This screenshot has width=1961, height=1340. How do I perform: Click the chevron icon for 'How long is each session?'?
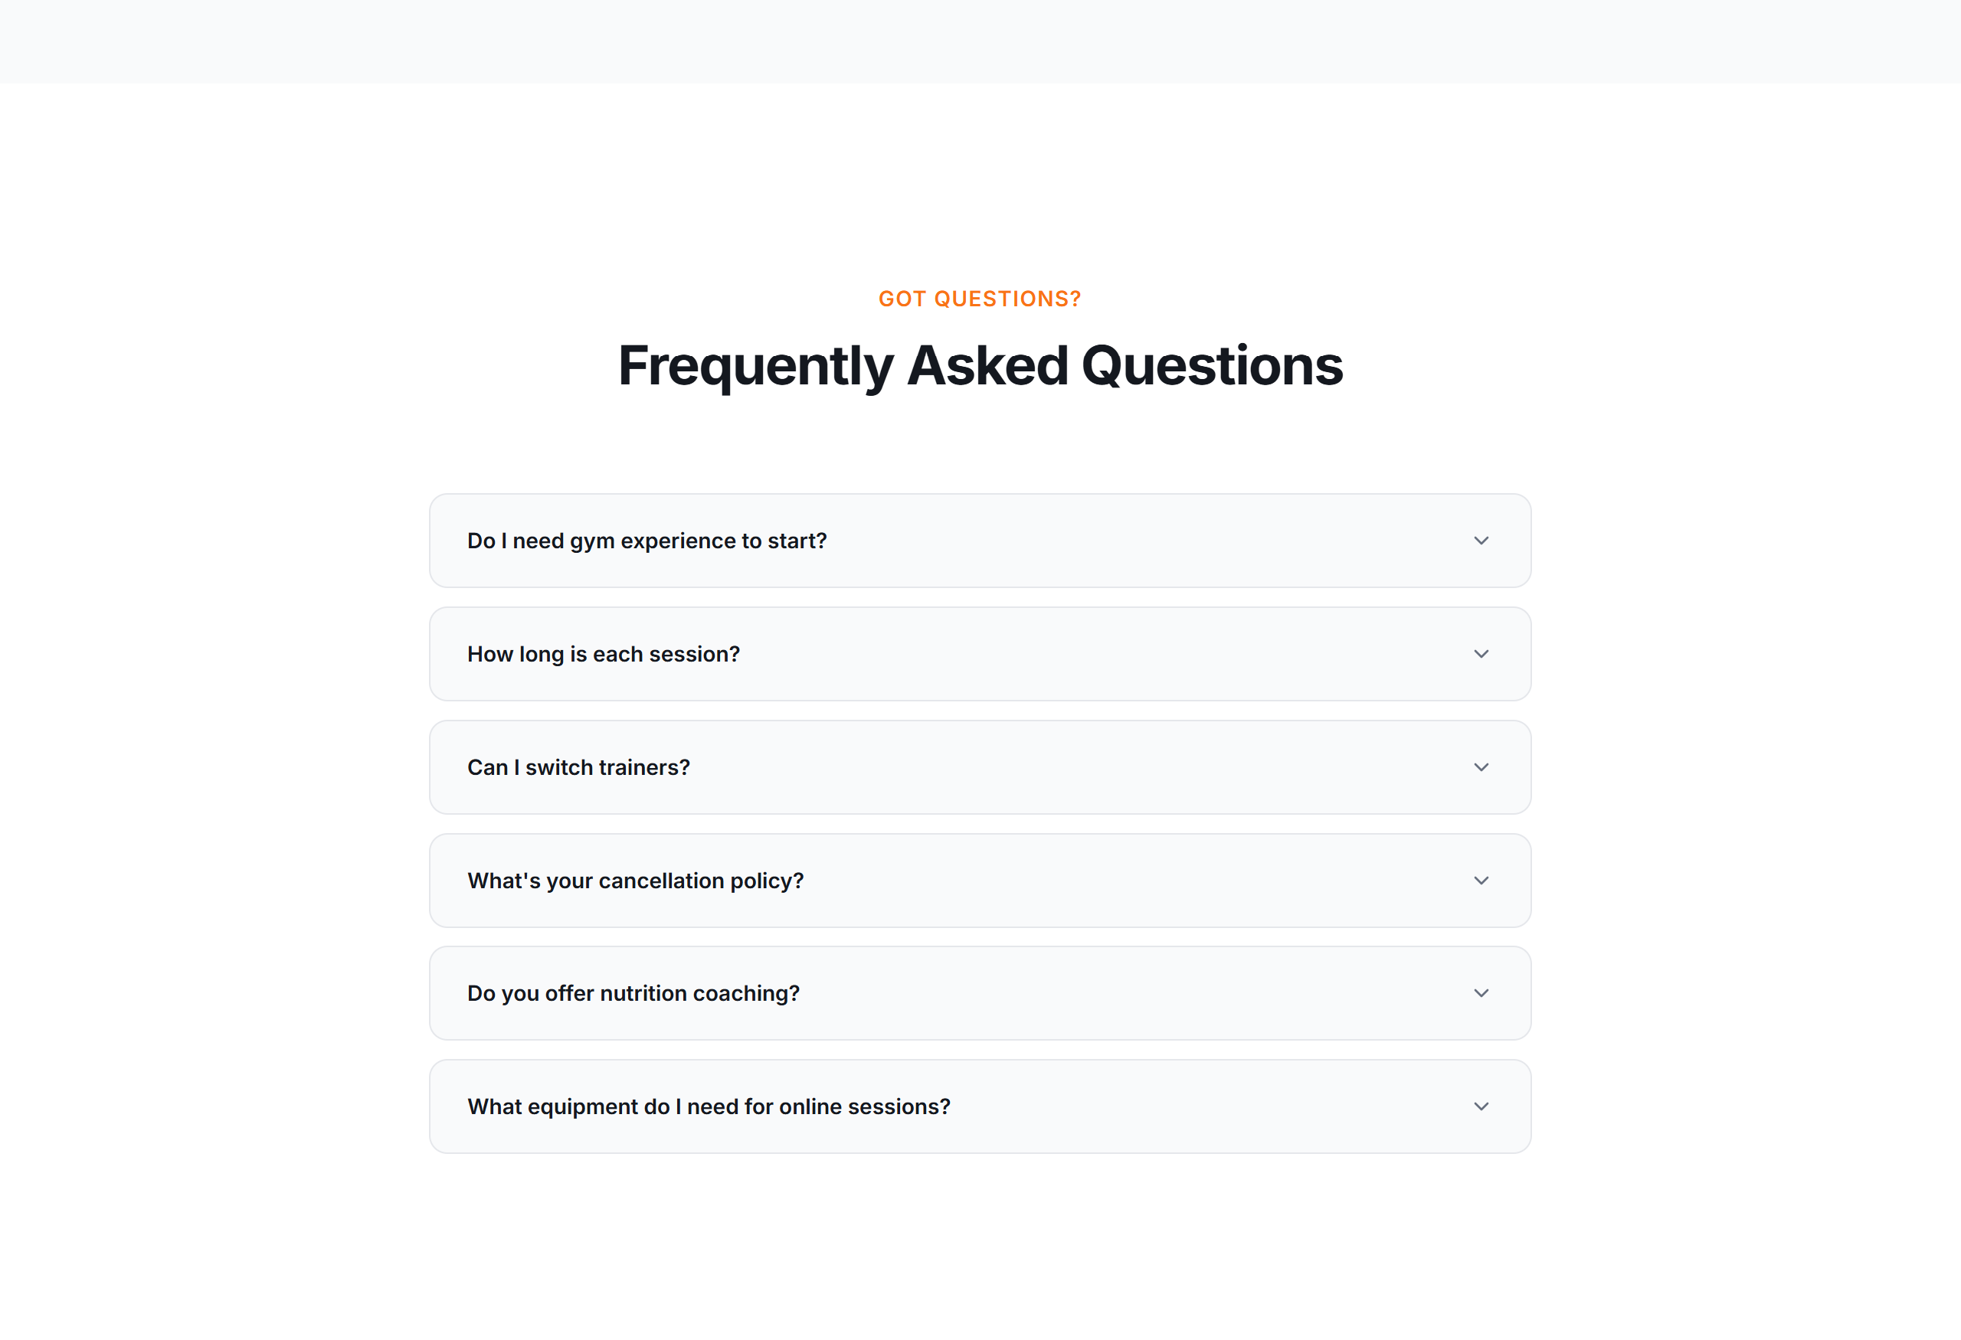point(1481,654)
